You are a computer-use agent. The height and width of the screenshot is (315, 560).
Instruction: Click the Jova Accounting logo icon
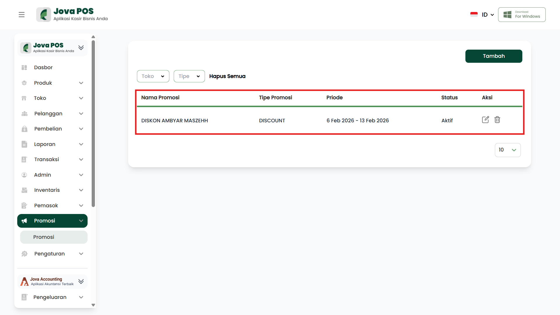(25, 281)
